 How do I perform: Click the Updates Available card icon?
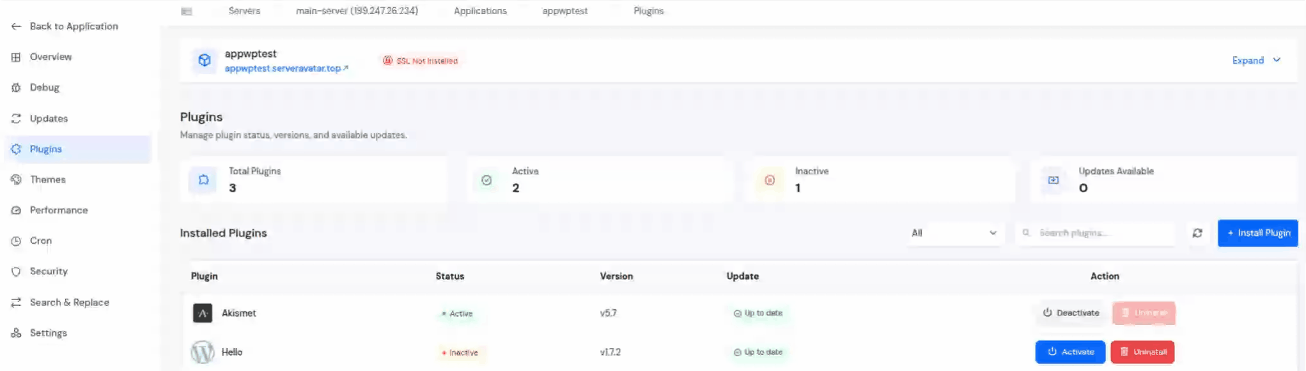pyautogui.click(x=1053, y=180)
